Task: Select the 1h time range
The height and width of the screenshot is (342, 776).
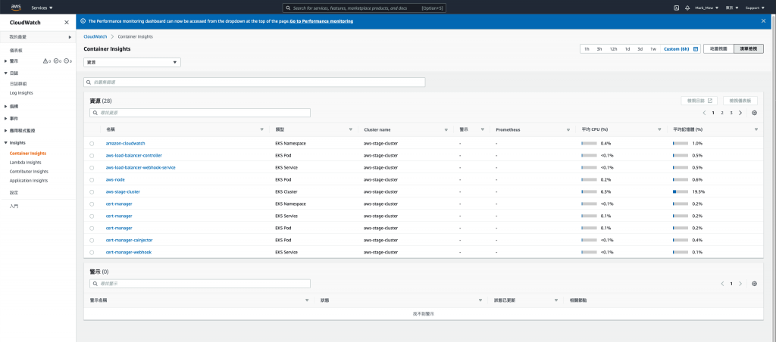Action: (587, 49)
